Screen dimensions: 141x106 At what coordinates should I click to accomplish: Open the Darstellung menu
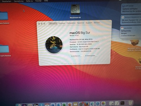(19, 1)
